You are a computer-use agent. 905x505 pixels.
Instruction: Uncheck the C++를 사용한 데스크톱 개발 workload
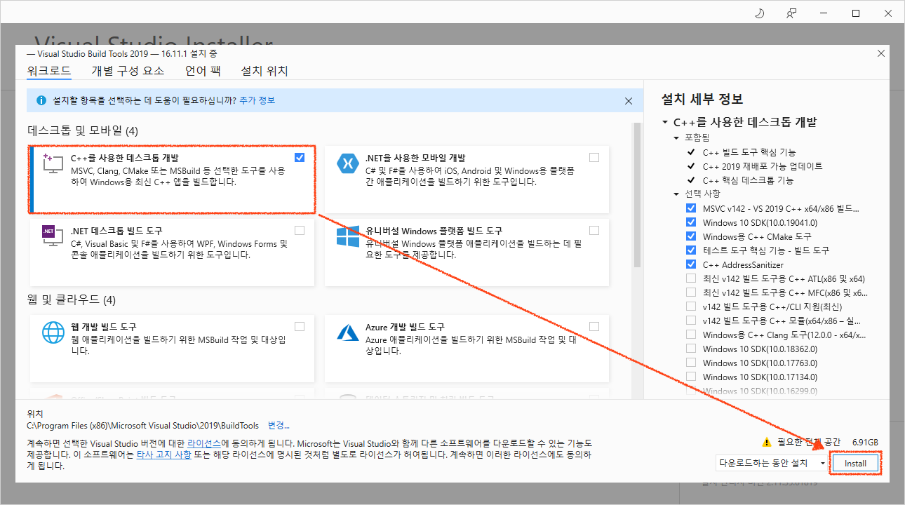pyautogui.click(x=300, y=158)
